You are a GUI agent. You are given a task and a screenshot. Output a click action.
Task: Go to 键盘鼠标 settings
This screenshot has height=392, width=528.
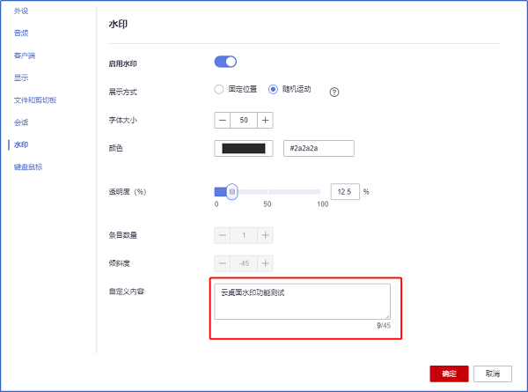tap(28, 166)
